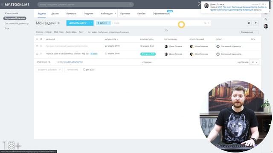273x153 pixels.
Task: Switch to the Задачи tab
Action: pyautogui.click(x=42, y=14)
